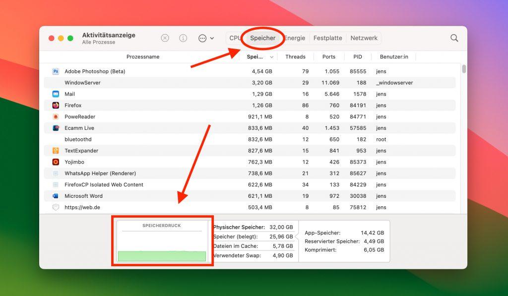508x296 pixels.
Task: Click the search magnifier icon
Action: tap(454, 38)
